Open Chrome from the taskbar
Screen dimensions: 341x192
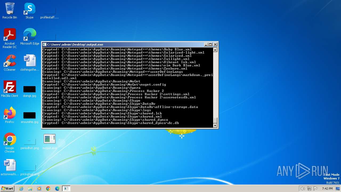[x=48, y=189]
